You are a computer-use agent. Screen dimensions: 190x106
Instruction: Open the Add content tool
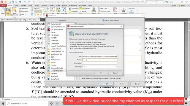(58, 11)
